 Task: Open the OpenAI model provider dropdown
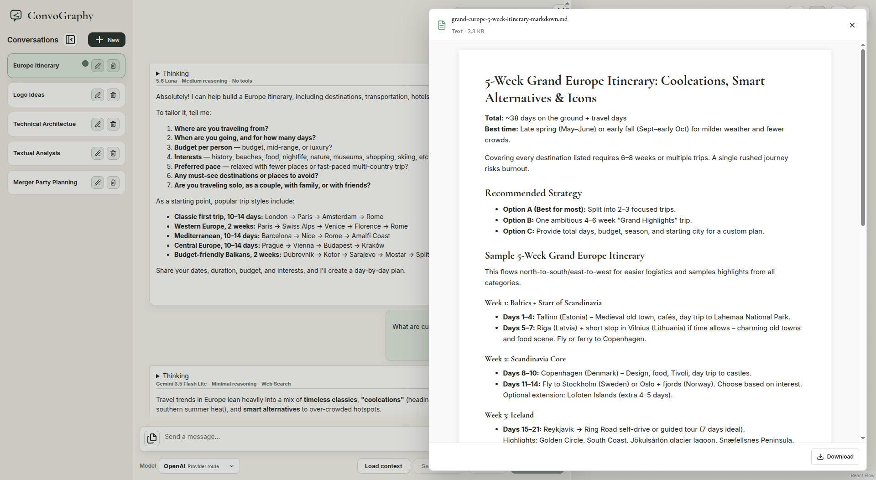tap(199, 466)
